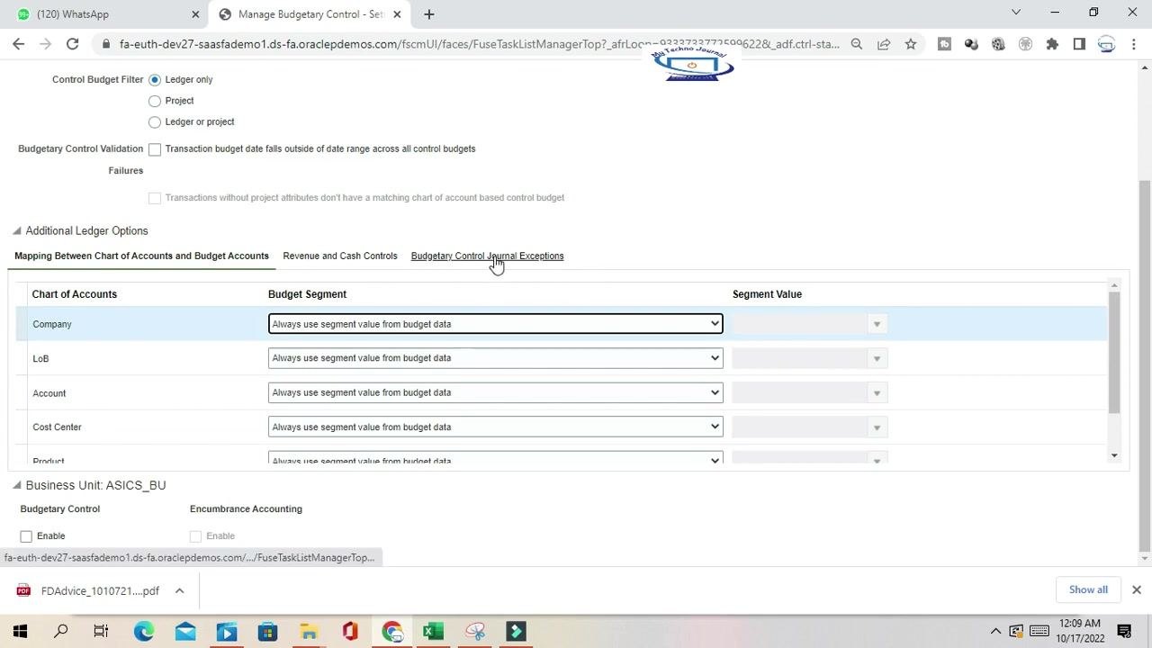
Task: Switch to Excel on the taskbar
Action: tap(433, 631)
